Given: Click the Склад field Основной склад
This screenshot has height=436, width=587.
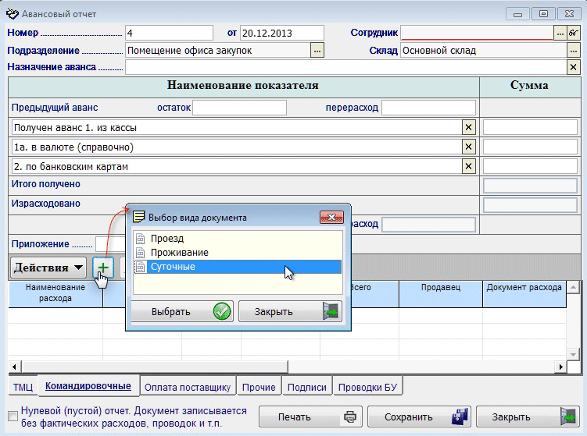Looking at the screenshot, I should [484, 51].
